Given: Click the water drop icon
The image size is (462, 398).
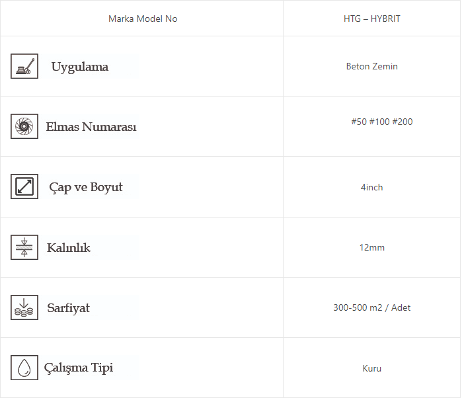Looking at the screenshot, I should (24, 368).
